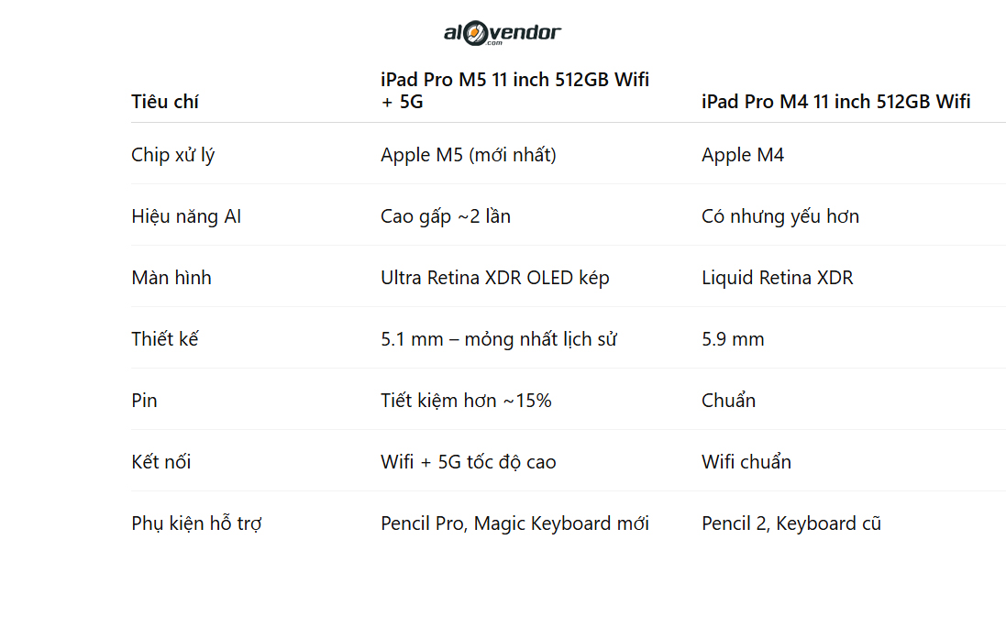The height and width of the screenshot is (628, 1006).
Task: Click the 'Tiết kiệm hơn ~15%' battery cell
Action: pos(466,401)
